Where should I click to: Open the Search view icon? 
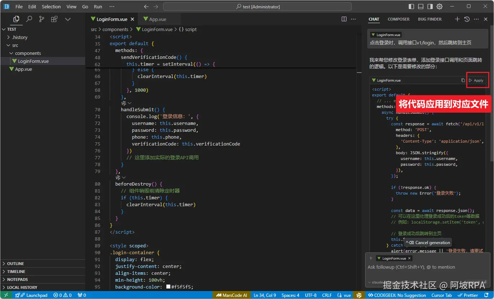29,19
